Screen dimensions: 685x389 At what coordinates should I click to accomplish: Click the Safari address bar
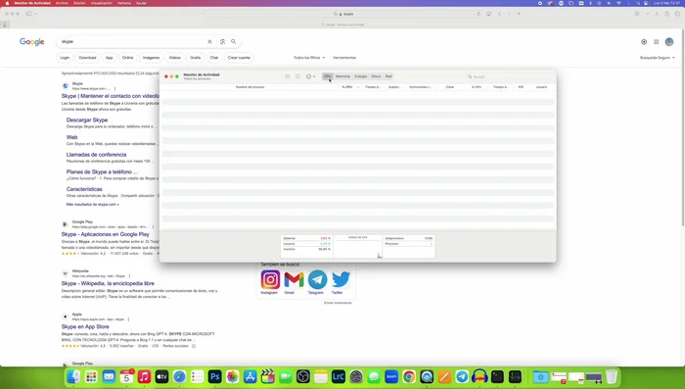(342, 14)
